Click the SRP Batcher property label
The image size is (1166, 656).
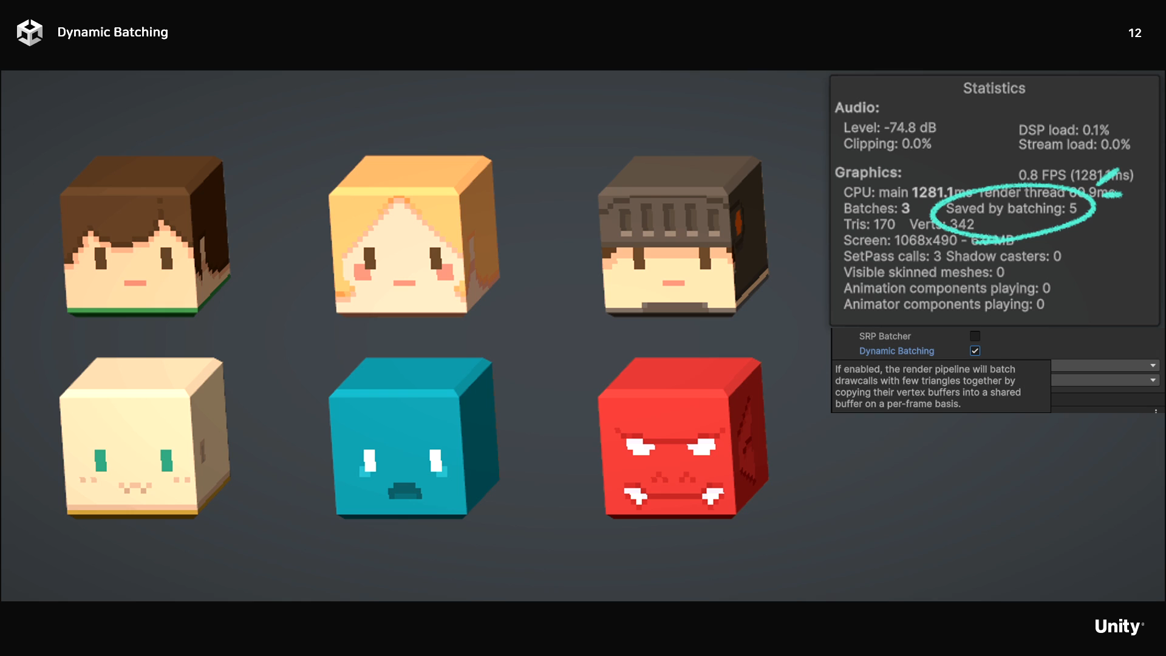coord(885,336)
